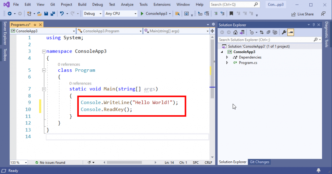The width and height of the screenshot is (332, 174).
Task: Click Sync with Active Document icon
Action: coord(261,32)
